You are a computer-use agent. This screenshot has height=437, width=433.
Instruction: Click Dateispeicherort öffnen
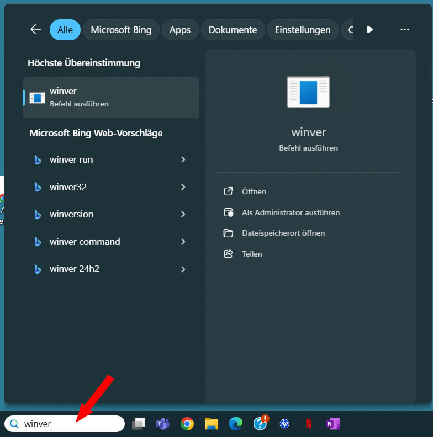coord(283,233)
